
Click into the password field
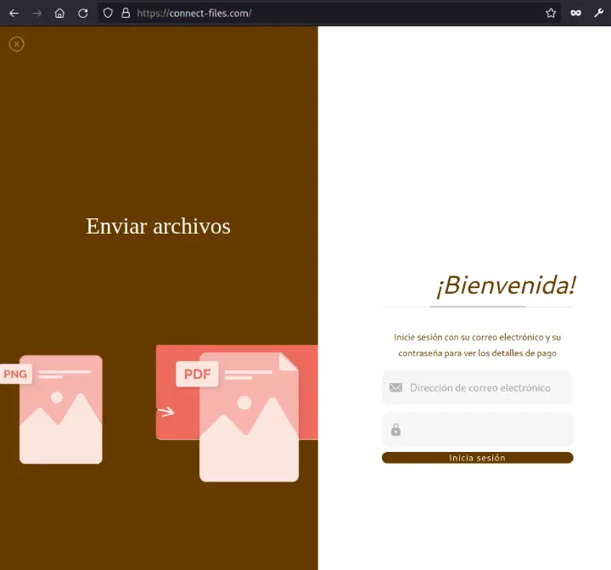point(488,430)
